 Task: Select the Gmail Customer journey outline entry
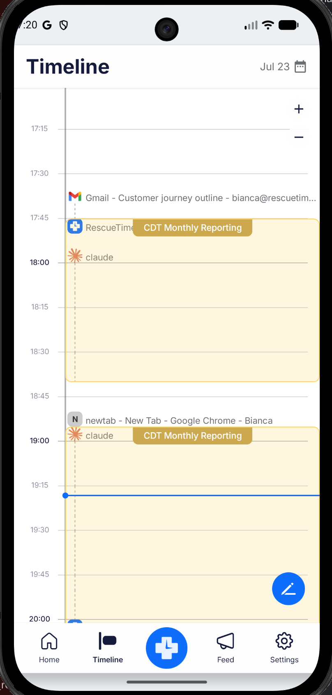pos(201,198)
